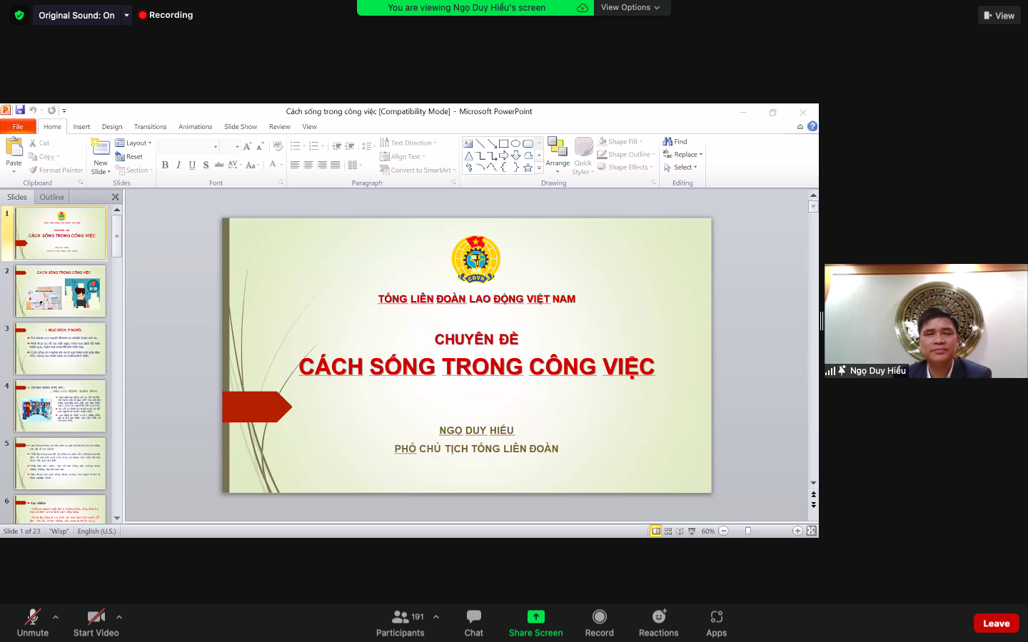Click the red Leave button
1028x642 pixels.
996,623
